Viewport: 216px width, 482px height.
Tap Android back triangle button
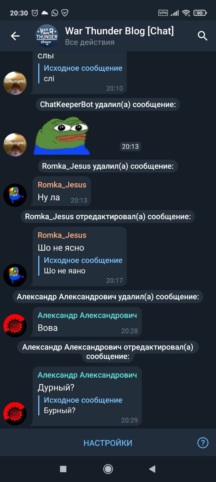[x=152, y=469]
